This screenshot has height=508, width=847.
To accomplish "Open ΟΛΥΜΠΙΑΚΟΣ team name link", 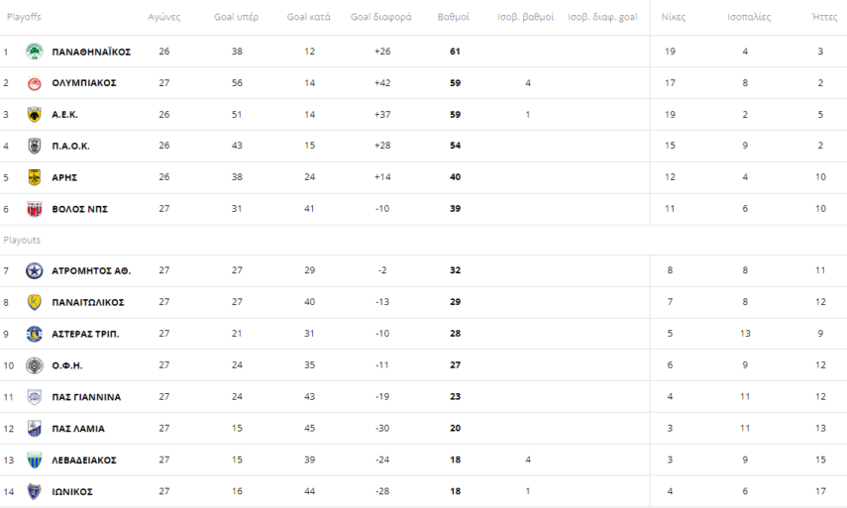I will 84,83.
